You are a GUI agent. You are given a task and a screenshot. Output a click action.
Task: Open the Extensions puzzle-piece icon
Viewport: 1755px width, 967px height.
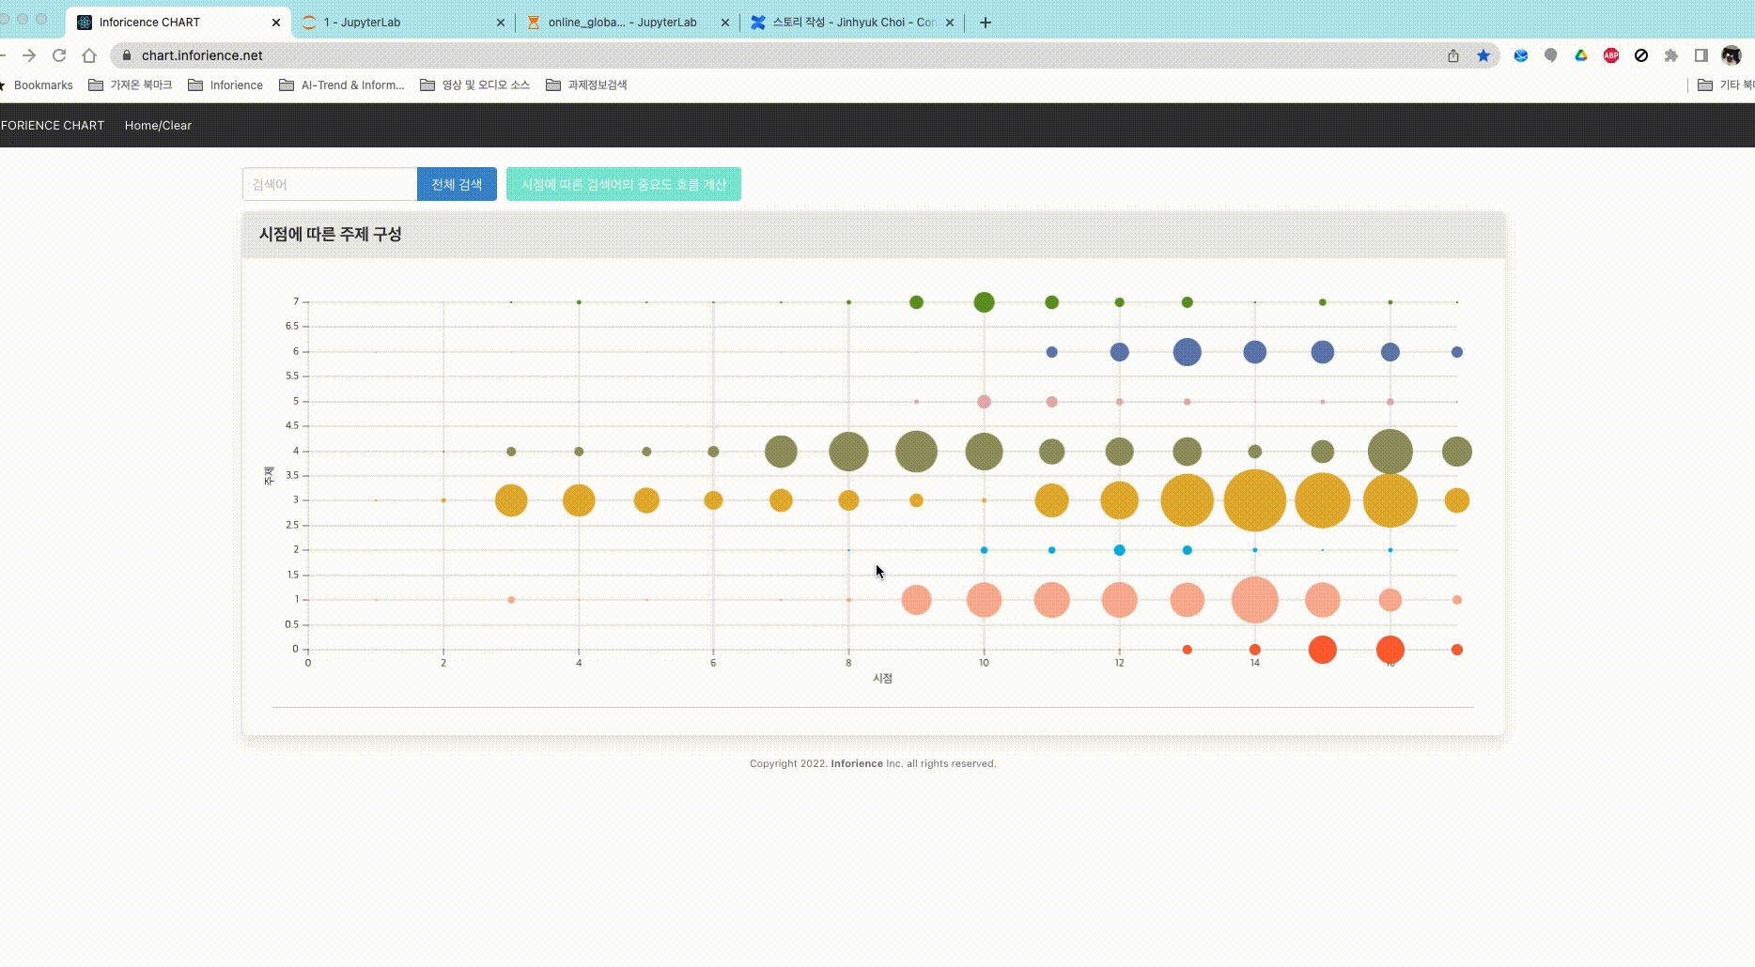1671,55
